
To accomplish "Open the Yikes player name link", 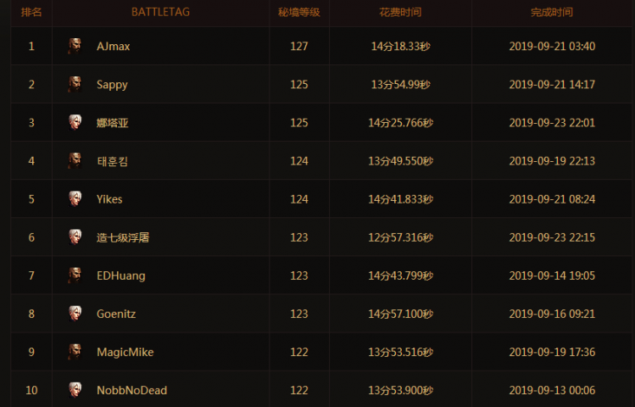I will [x=109, y=199].
